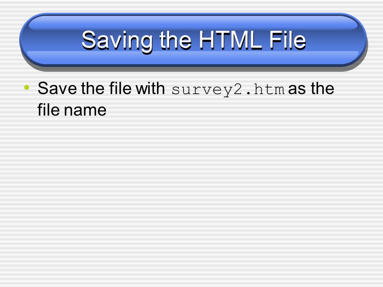The height and width of the screenshot is (287, 383).
Task: Click the survey2.htm monospace file name
Action: [228, 90]
